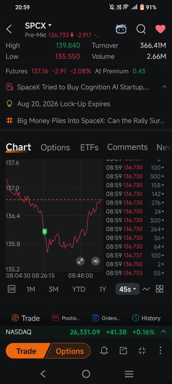The height and width of the screenshot is (384, 172).
Task: Open the 45s interval dropdown
Action: coord(128,289)
